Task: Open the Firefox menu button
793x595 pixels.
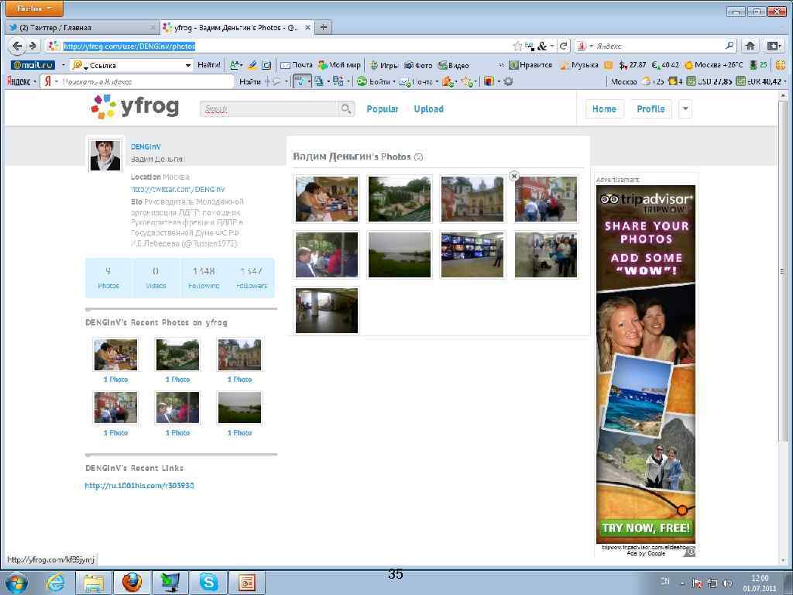Action: 34,9
